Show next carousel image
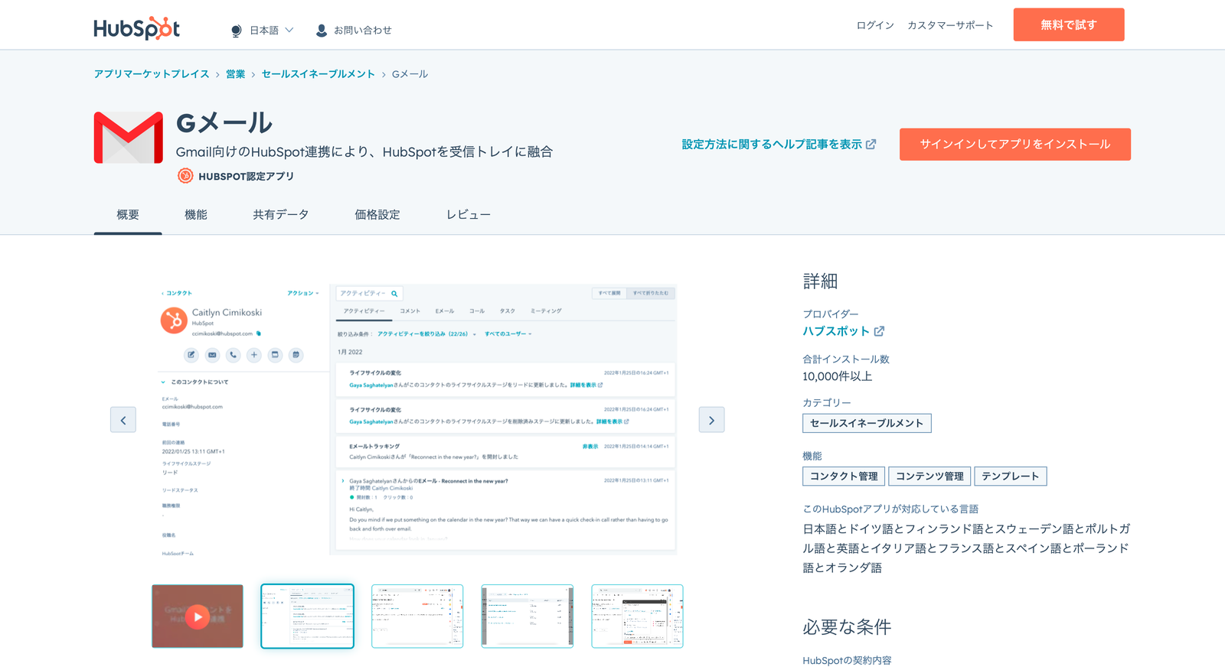Viewport: 1225px width, 670px height. tap(711, 420)
